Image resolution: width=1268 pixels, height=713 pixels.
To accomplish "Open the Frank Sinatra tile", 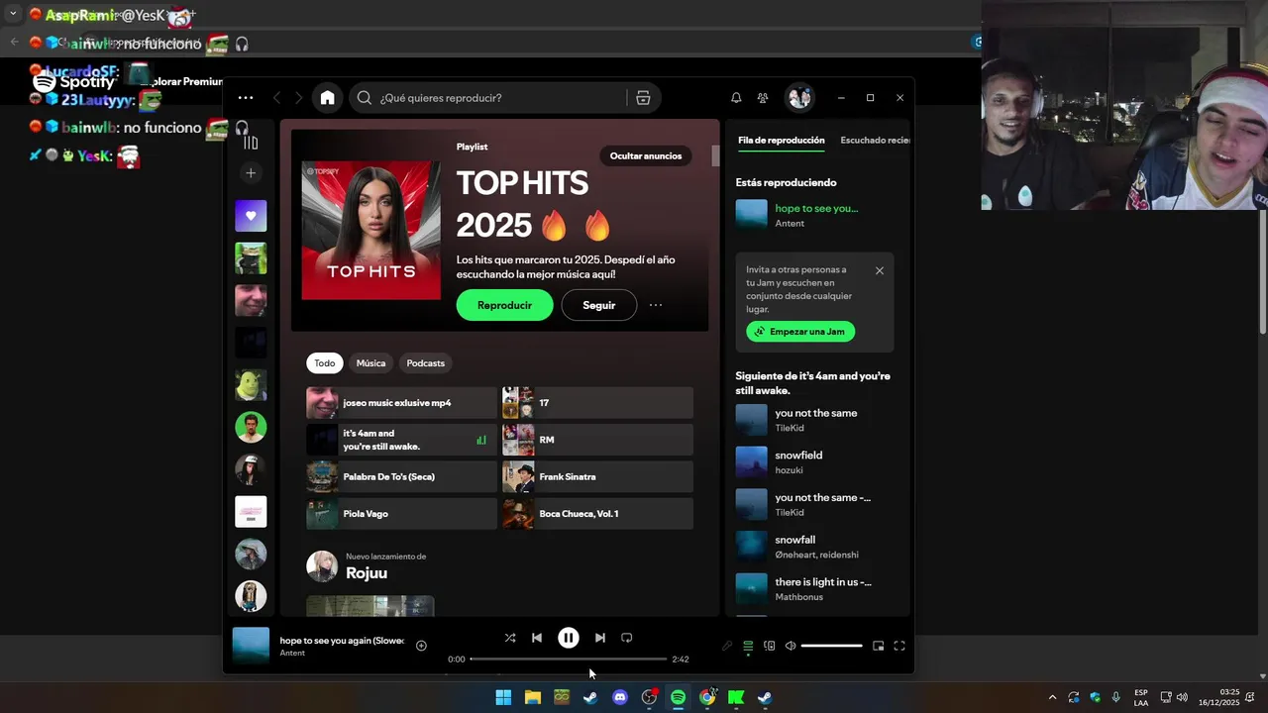I will [x=597, y=477].
